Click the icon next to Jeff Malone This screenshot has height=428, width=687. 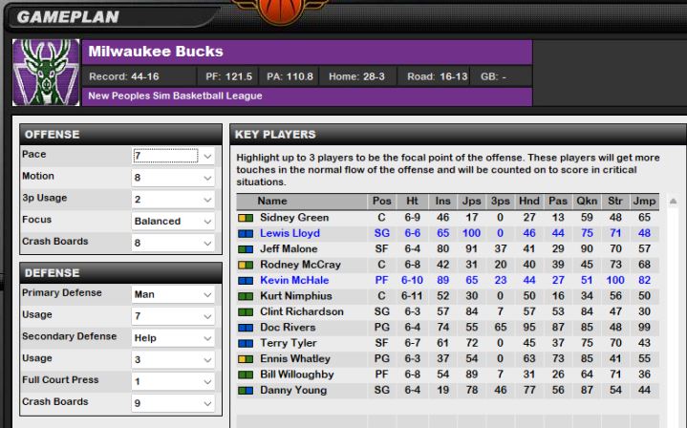coord(246,249)
